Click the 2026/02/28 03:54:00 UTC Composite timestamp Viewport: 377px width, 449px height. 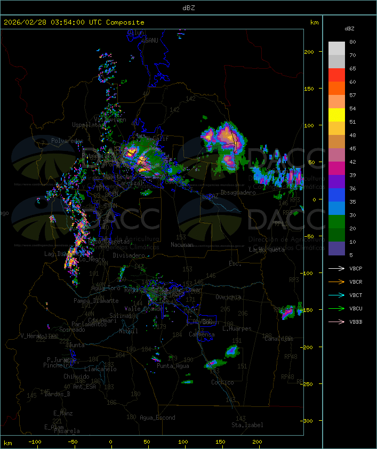[x=74, y=22]
